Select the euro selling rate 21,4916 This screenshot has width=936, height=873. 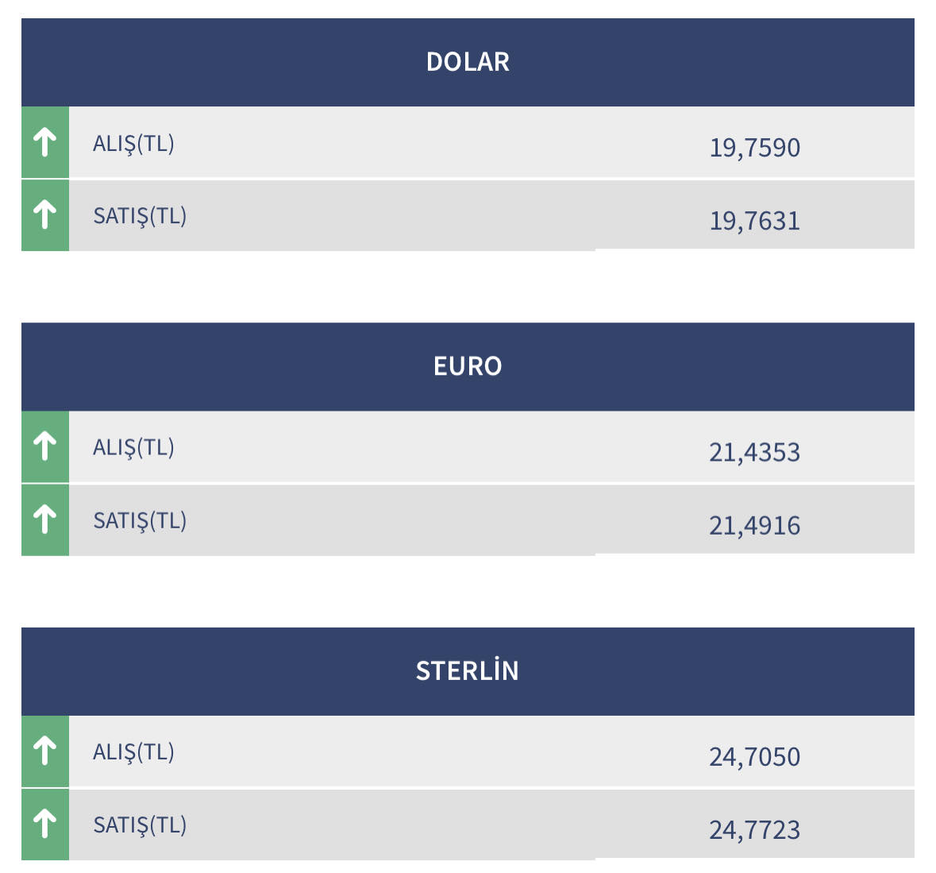[x=754, y=526]
